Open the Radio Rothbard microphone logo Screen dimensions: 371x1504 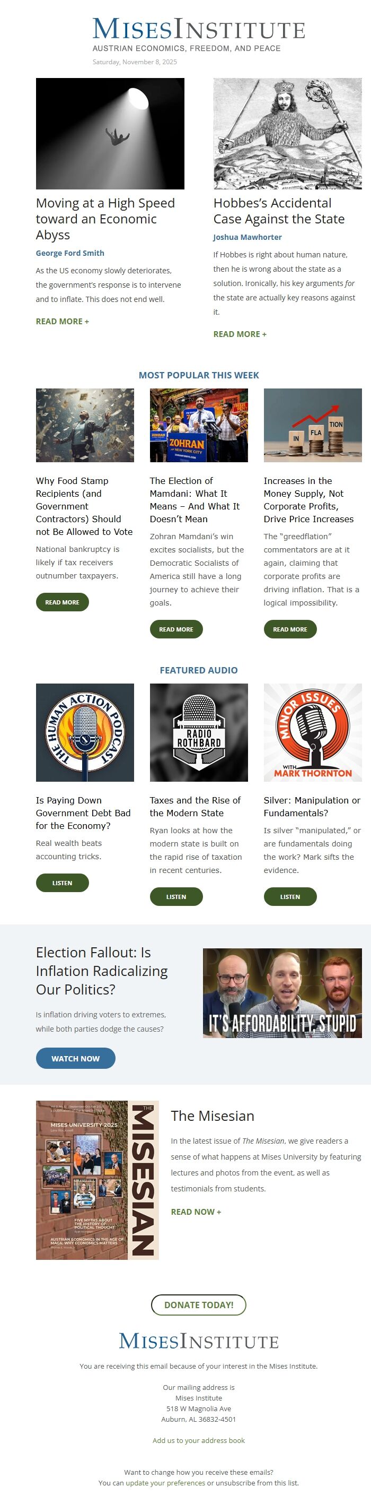[x=198, y=732]
